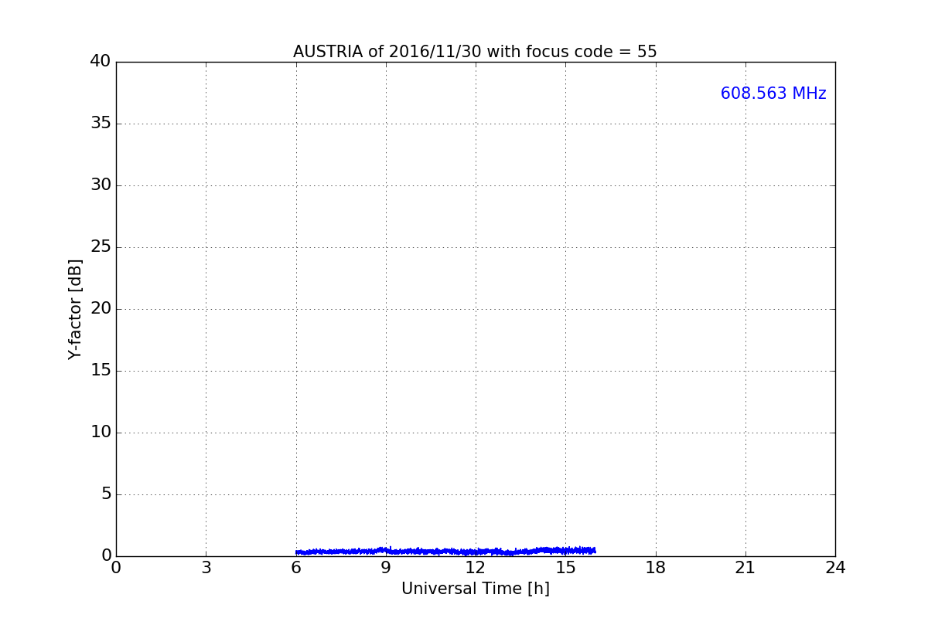Click the plot title mentioning AUSTRIA
The image size is (928, 618).
click(475, 52)
